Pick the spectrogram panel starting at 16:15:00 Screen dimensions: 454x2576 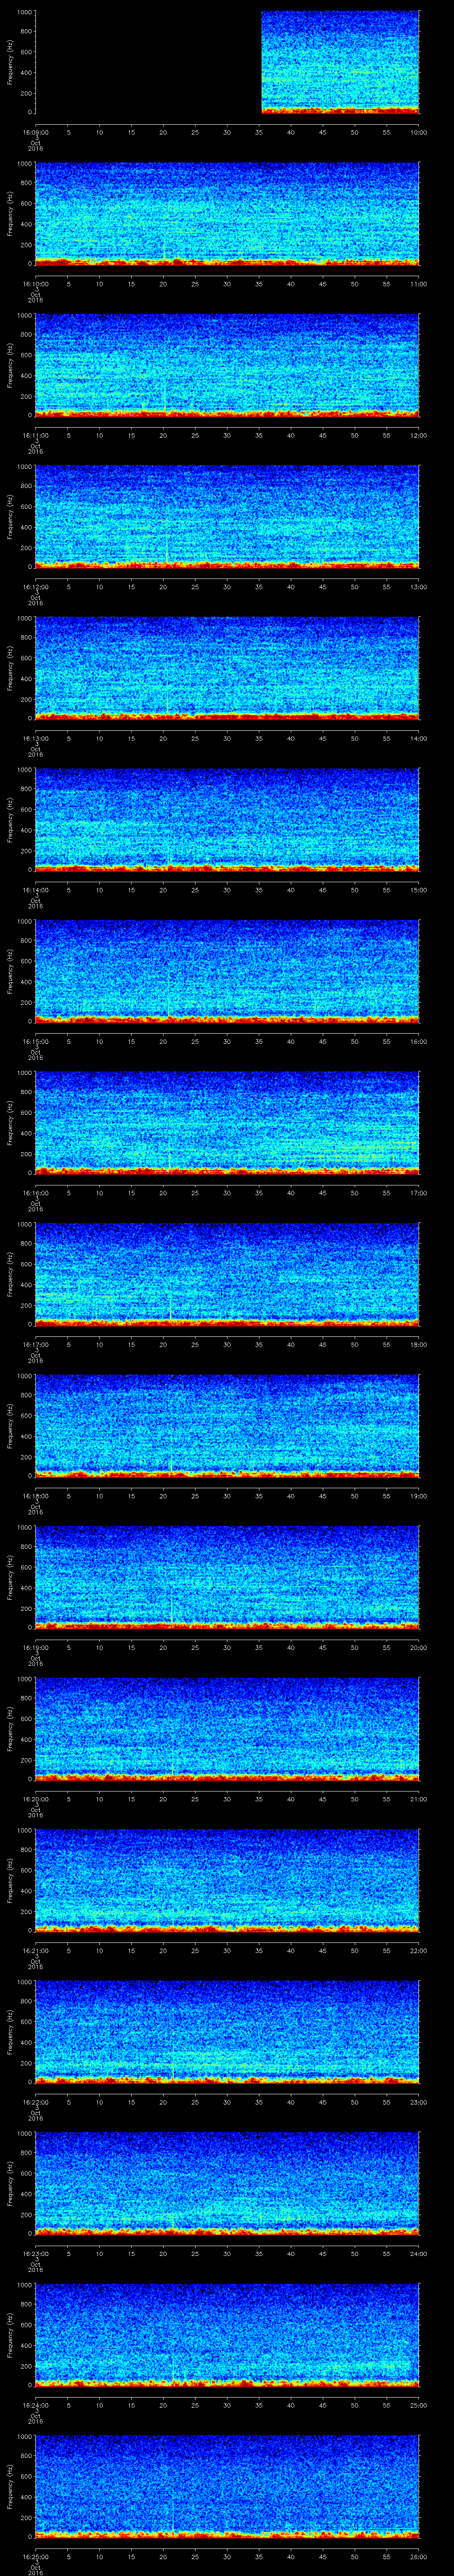227,971
